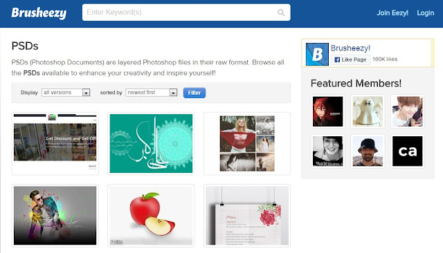Viewport: 443px width, 253px height.
Task: Click the Brusheezy Facebook page logo
Action: tap(317, 54)
